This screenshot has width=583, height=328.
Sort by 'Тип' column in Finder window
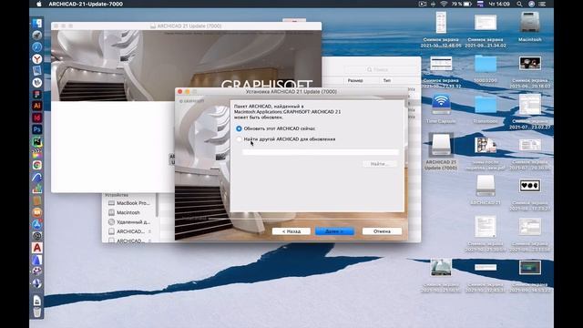click(387, 80)
